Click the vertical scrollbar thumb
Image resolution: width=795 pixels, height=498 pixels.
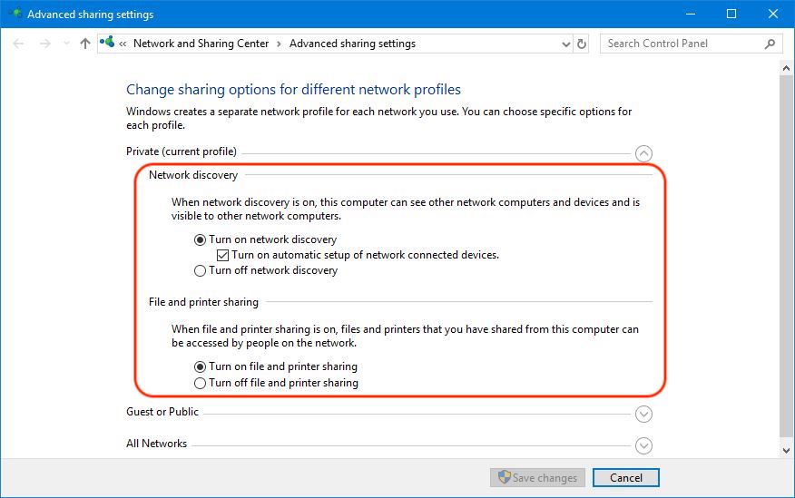(x=787, y=256)
